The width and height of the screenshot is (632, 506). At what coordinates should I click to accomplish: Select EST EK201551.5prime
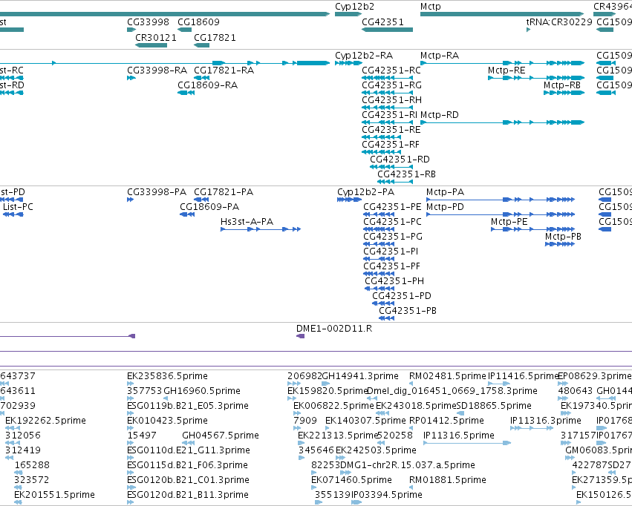tap(19, 502)
